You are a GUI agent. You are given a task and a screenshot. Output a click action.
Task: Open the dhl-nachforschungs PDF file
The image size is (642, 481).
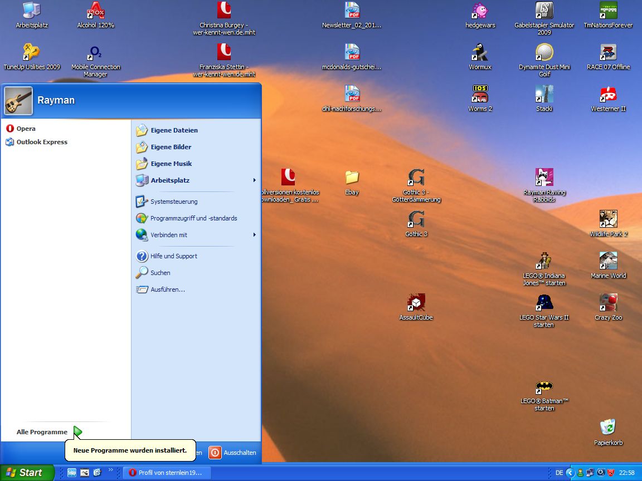point(352,99)
